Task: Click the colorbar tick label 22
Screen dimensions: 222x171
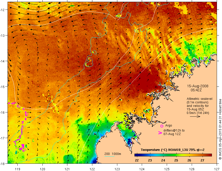Action: coord(137,160)
